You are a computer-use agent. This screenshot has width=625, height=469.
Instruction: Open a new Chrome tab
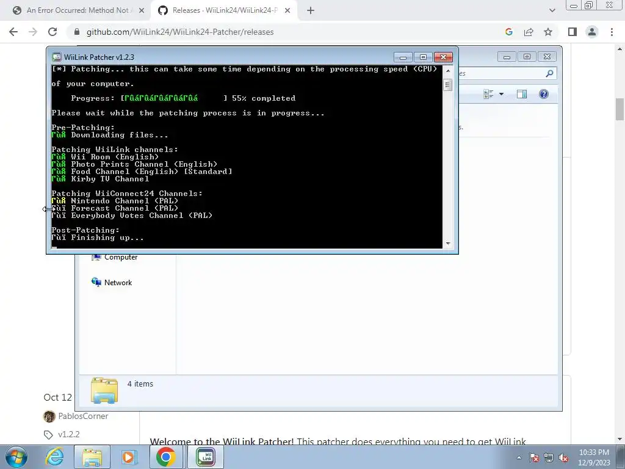311,10
